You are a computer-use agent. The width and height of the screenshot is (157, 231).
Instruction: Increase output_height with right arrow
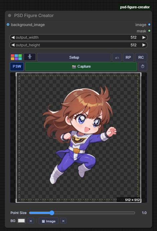click(x=144, y=45)
